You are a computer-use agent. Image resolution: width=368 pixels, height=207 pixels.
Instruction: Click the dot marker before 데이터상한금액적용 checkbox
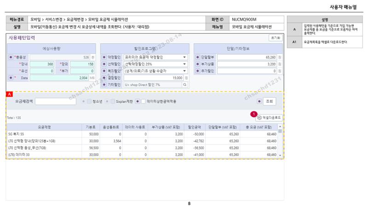(138, 101)
